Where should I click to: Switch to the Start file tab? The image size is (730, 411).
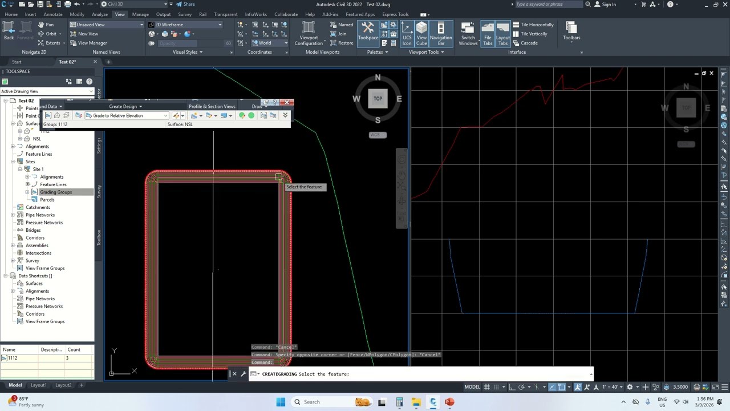(17, 62)
